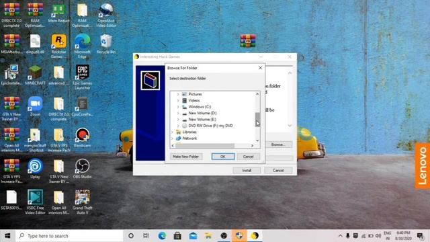Screen dimensions: 430x242
Task: Open the Windows Start menu
Action: coord(7,236)
